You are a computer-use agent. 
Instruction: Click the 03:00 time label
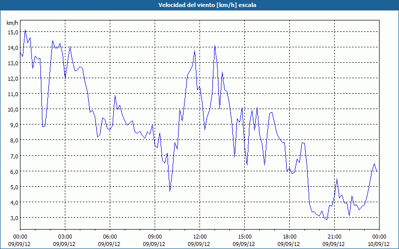[65, 237]
